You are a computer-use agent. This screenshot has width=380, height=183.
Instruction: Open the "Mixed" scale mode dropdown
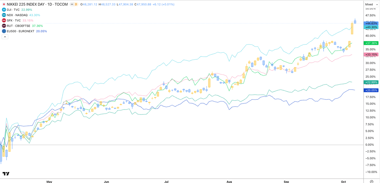371,4
